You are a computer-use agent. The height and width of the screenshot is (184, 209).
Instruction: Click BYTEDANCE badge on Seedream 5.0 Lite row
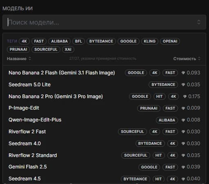(163, 85)
